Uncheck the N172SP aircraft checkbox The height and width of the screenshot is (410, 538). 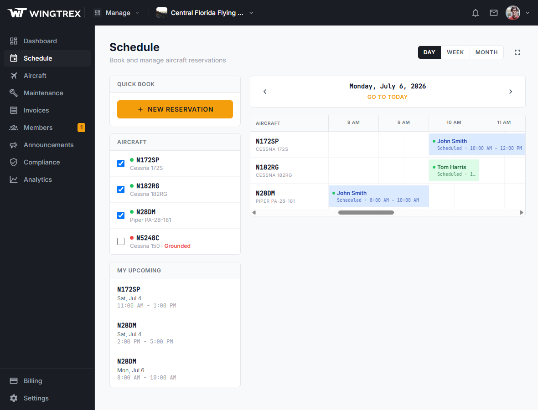coord(121,164)
